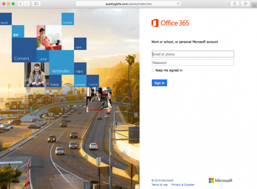
Task: Click the povezati tile
Action: pyautogui.click(x=80, y=81)
